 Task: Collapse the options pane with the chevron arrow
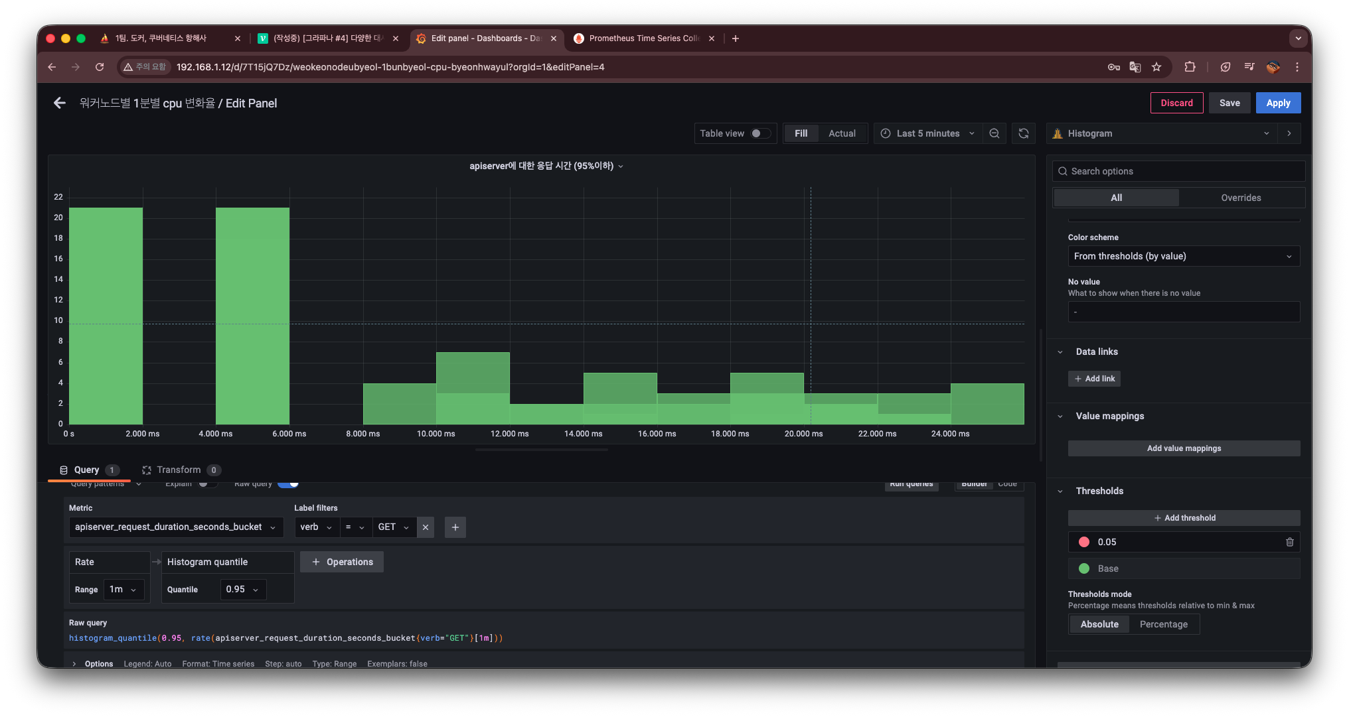tap(1289, 133)
